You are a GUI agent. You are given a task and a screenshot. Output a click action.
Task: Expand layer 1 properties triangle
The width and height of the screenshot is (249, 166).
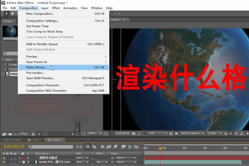[x=20, y=158]
